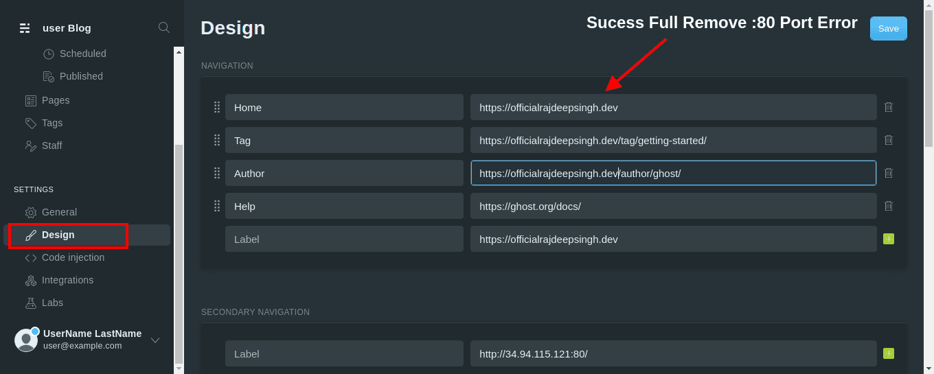Open General settings
This screenshot has height=374, width=934.
(x=59, y=212)
